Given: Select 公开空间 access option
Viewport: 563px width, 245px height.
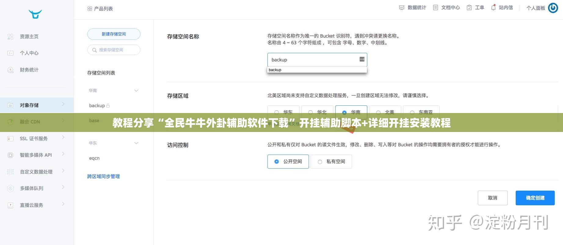Looking at the screenshot, I should 288,162.
